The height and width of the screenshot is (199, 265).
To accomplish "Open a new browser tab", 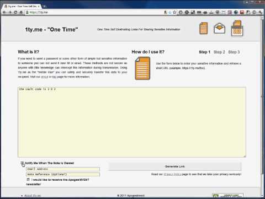I will 44,6.
